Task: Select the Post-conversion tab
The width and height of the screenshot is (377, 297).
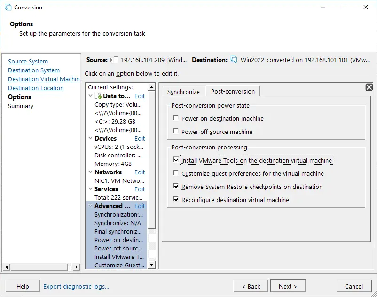Action: pos(233,91)
